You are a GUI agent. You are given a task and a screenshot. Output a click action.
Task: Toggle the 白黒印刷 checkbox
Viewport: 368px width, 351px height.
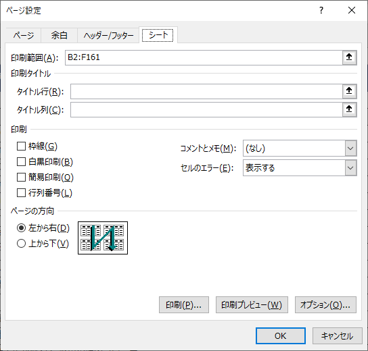click(x=21, y=162)
